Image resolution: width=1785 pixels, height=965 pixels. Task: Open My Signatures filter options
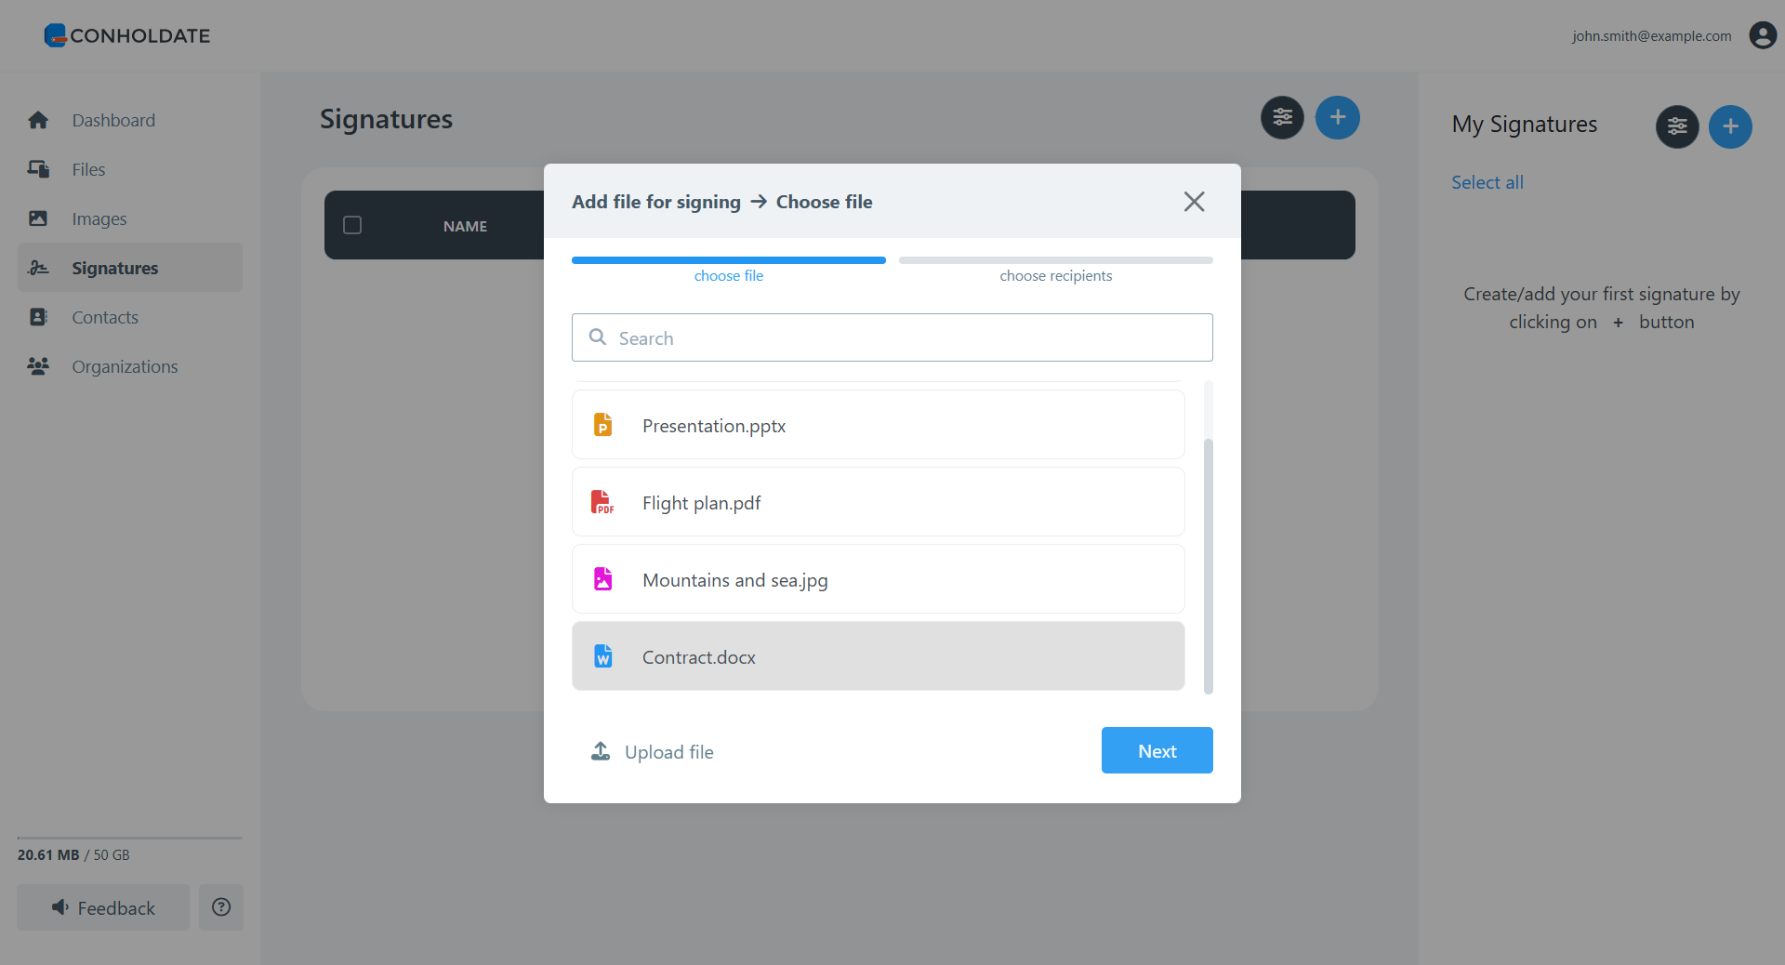[x=1677, y=126]
